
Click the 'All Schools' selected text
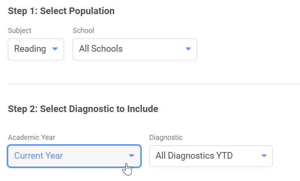click(x=101, y=49)
